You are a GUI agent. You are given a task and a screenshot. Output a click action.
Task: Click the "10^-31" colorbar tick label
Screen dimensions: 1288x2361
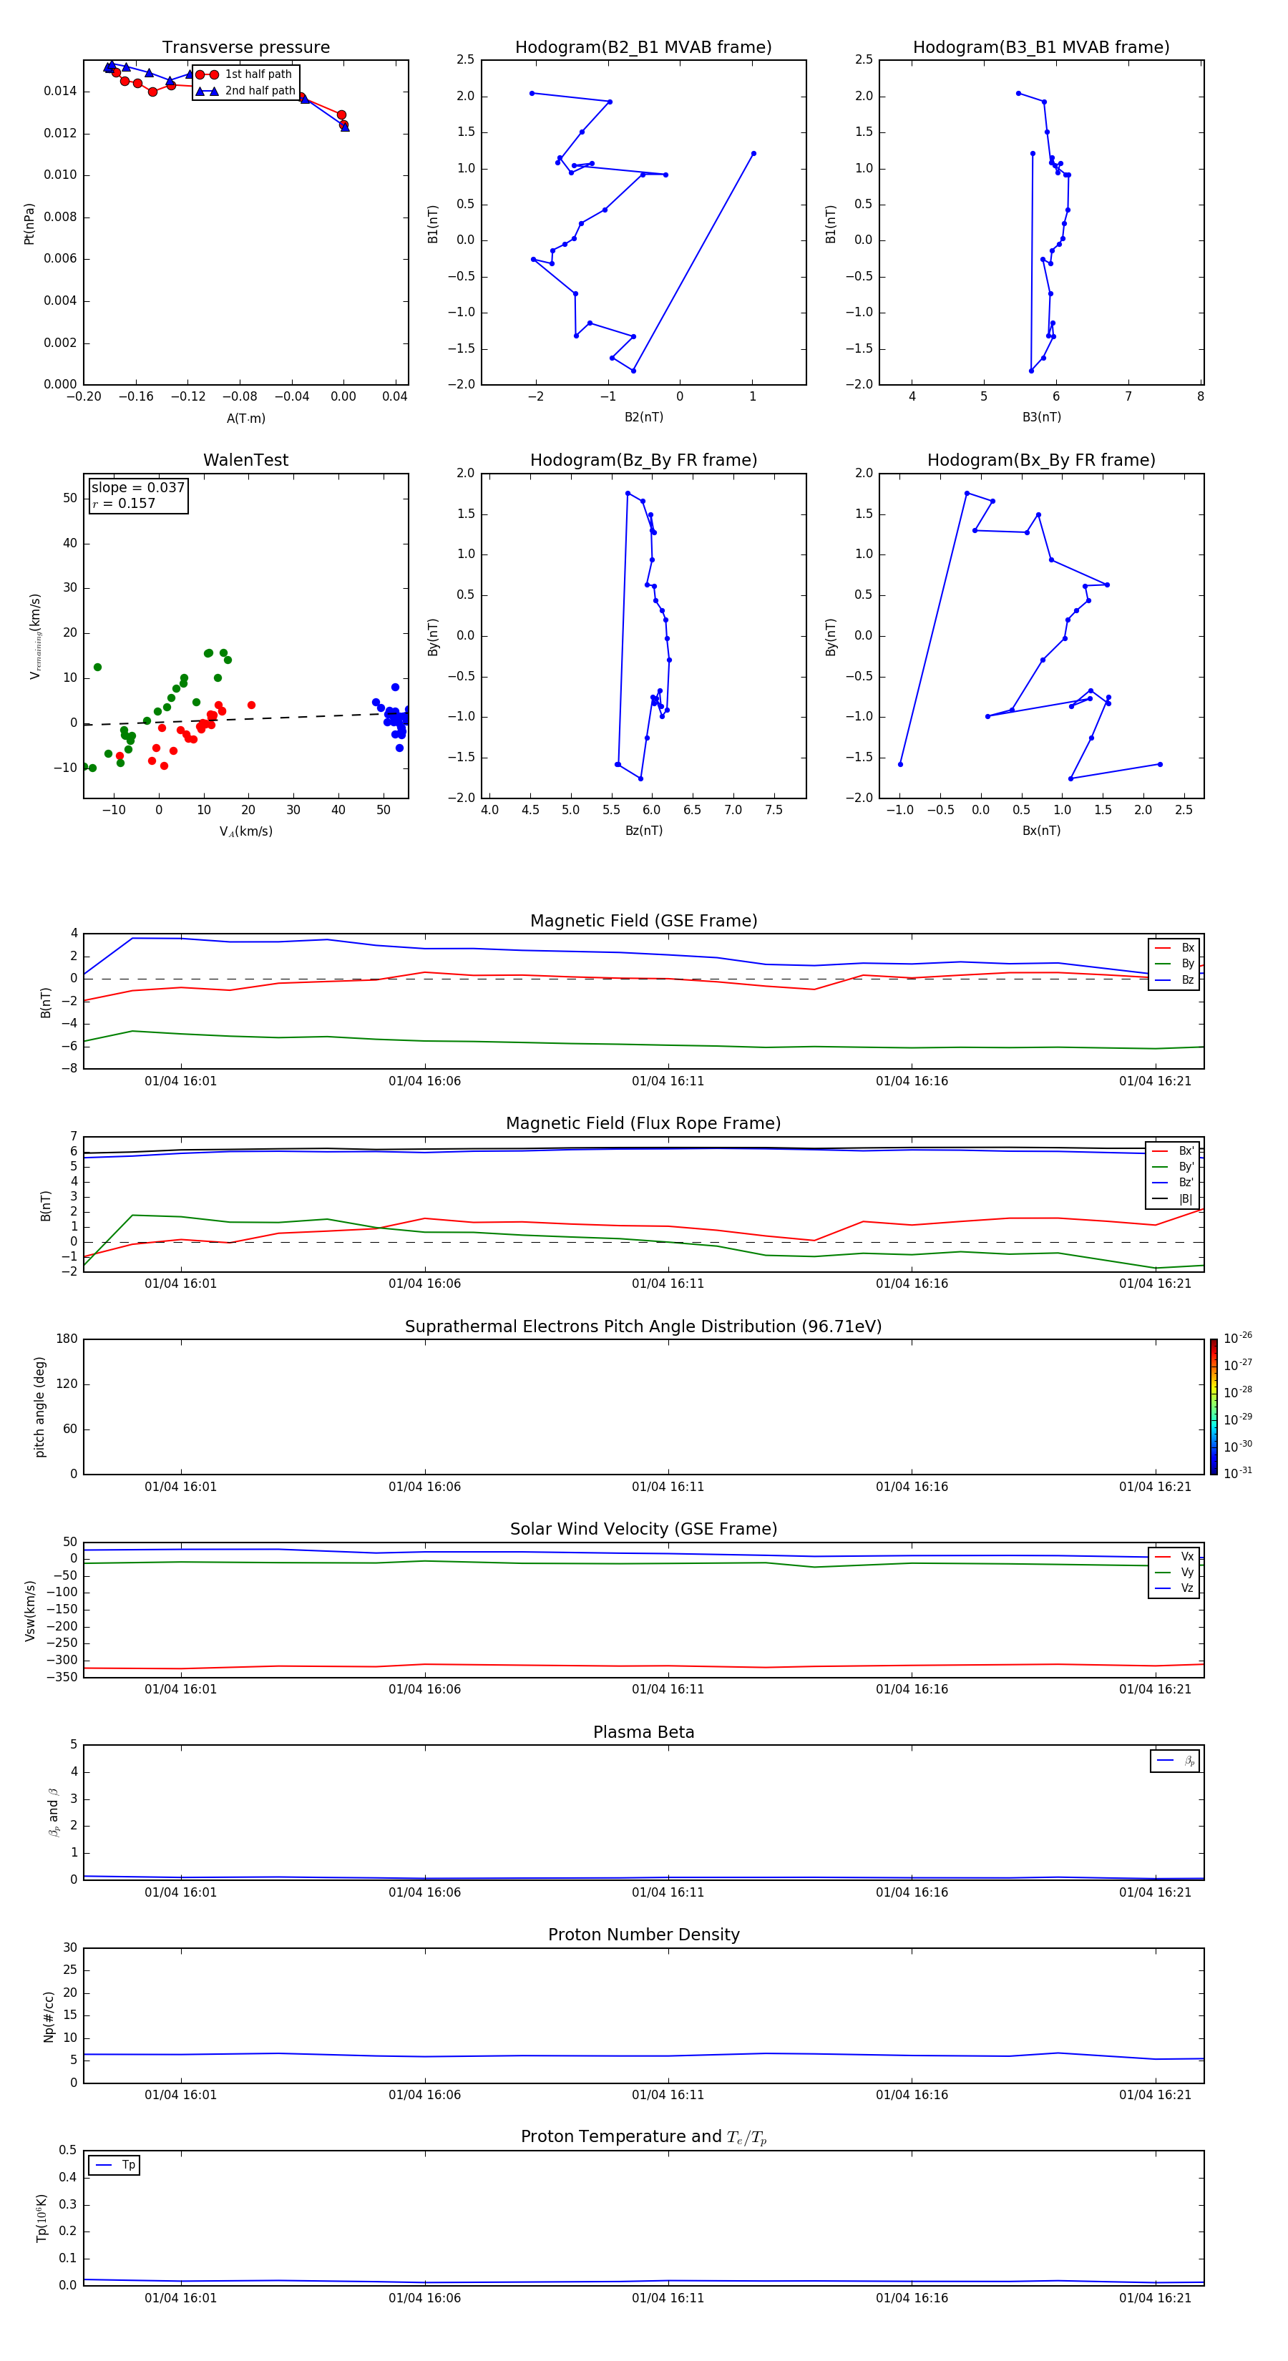[x=1238, y=1473]
